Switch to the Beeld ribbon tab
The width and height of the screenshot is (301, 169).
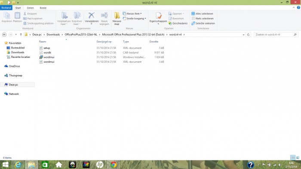tap(43, 8)
